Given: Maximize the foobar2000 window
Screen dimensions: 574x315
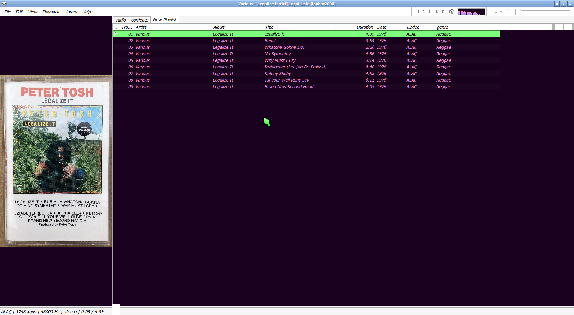Looking at the screenshot, I should [x=563, y=4].
